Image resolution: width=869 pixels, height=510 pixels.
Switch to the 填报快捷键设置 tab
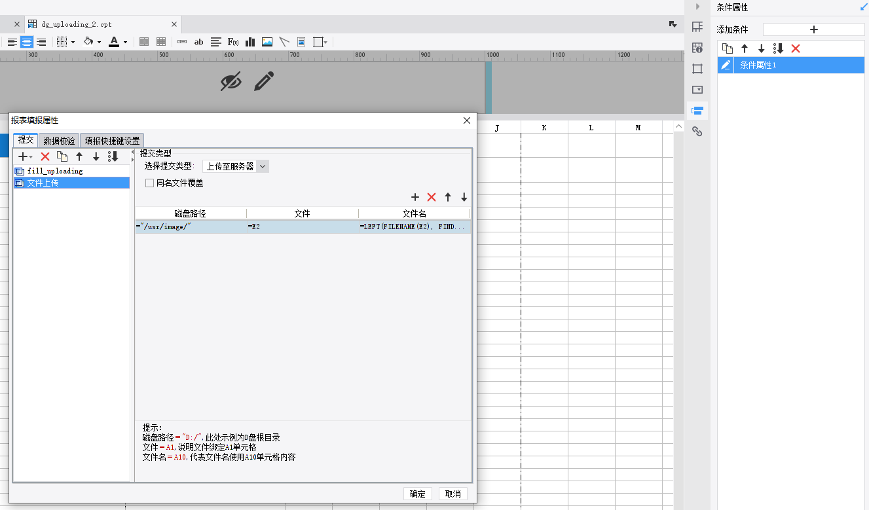112,141
